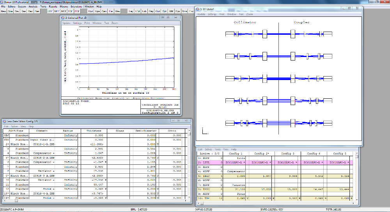
Task: Open Solves menu in Multi-Configuration Editor
Action: tap(208, 150)
